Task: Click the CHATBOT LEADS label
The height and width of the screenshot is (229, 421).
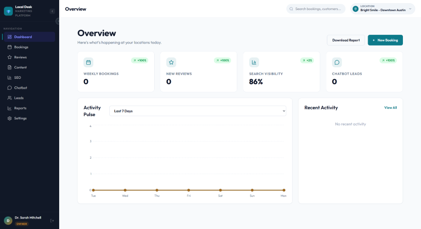Action: pos(347,74)
